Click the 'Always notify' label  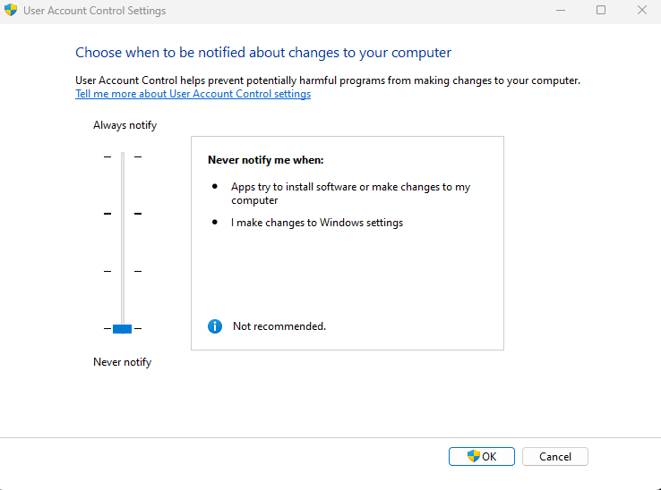124,125
